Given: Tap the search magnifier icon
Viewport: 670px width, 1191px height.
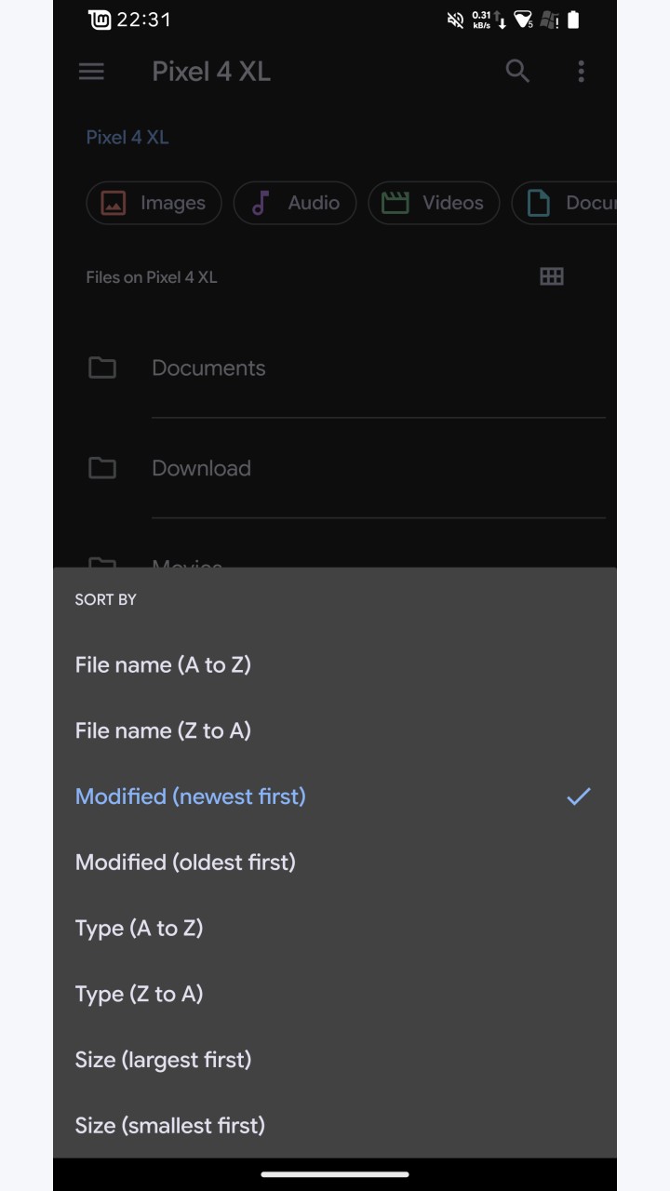Looking at the screenshot, I should click(x=517, y=72).
